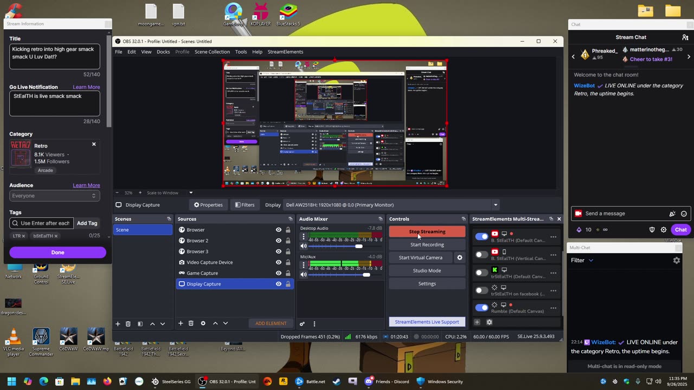Open the Learn More link beside Audience

click(86, 185)
